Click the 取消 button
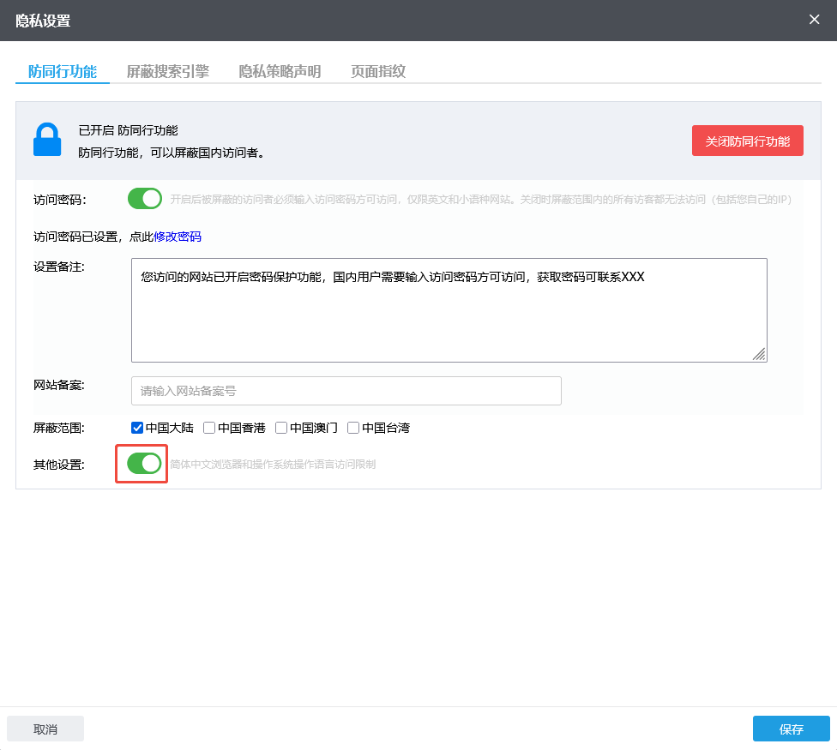The image size is (837, 750). coord(45,728)
